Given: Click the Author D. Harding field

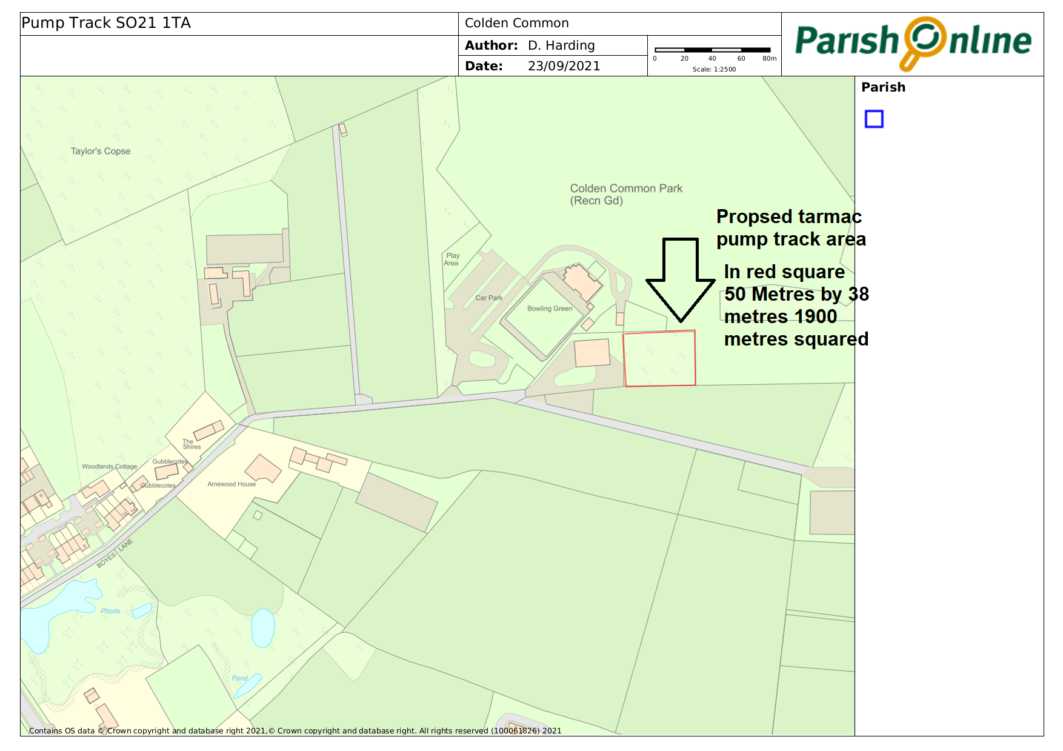Looking at the screenshot, I should coord(530,45).
